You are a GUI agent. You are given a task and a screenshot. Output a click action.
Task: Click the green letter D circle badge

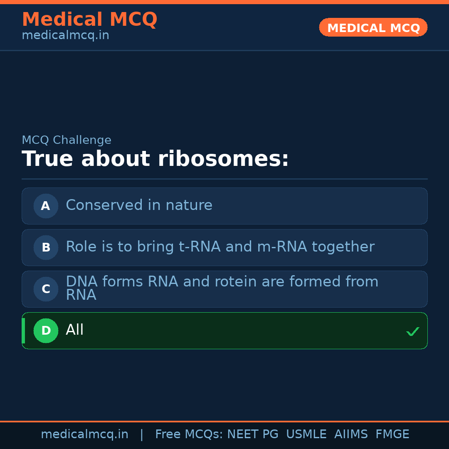click(46, 331)
